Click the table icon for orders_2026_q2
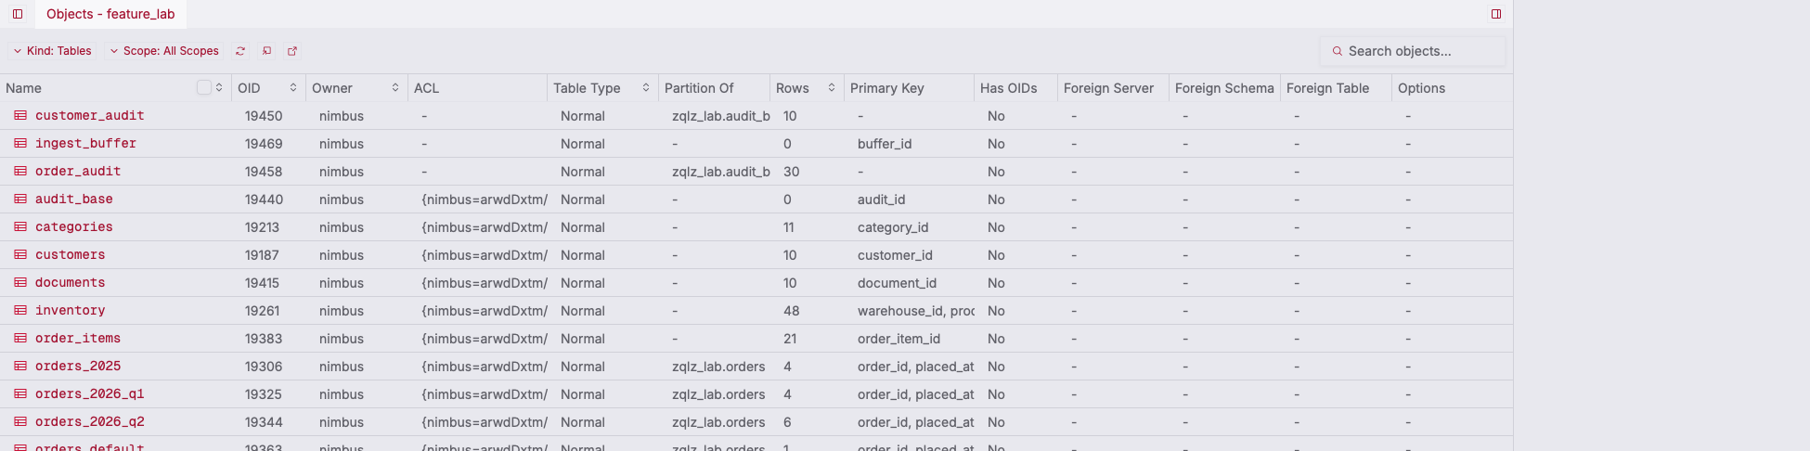 [x=20, y=422]
